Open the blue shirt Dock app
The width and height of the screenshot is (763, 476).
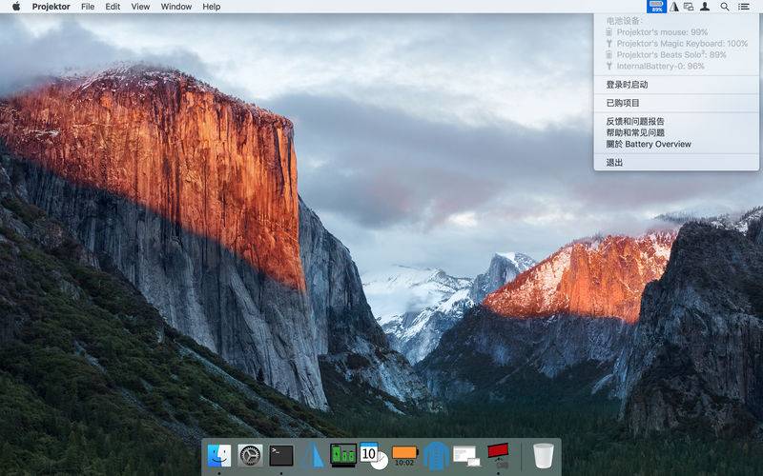point(436,456)
